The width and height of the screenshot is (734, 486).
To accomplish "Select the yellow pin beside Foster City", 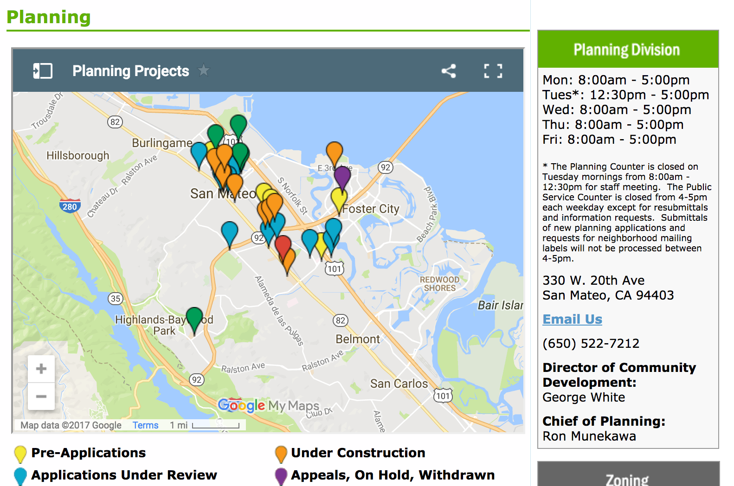I will point(339,199).
